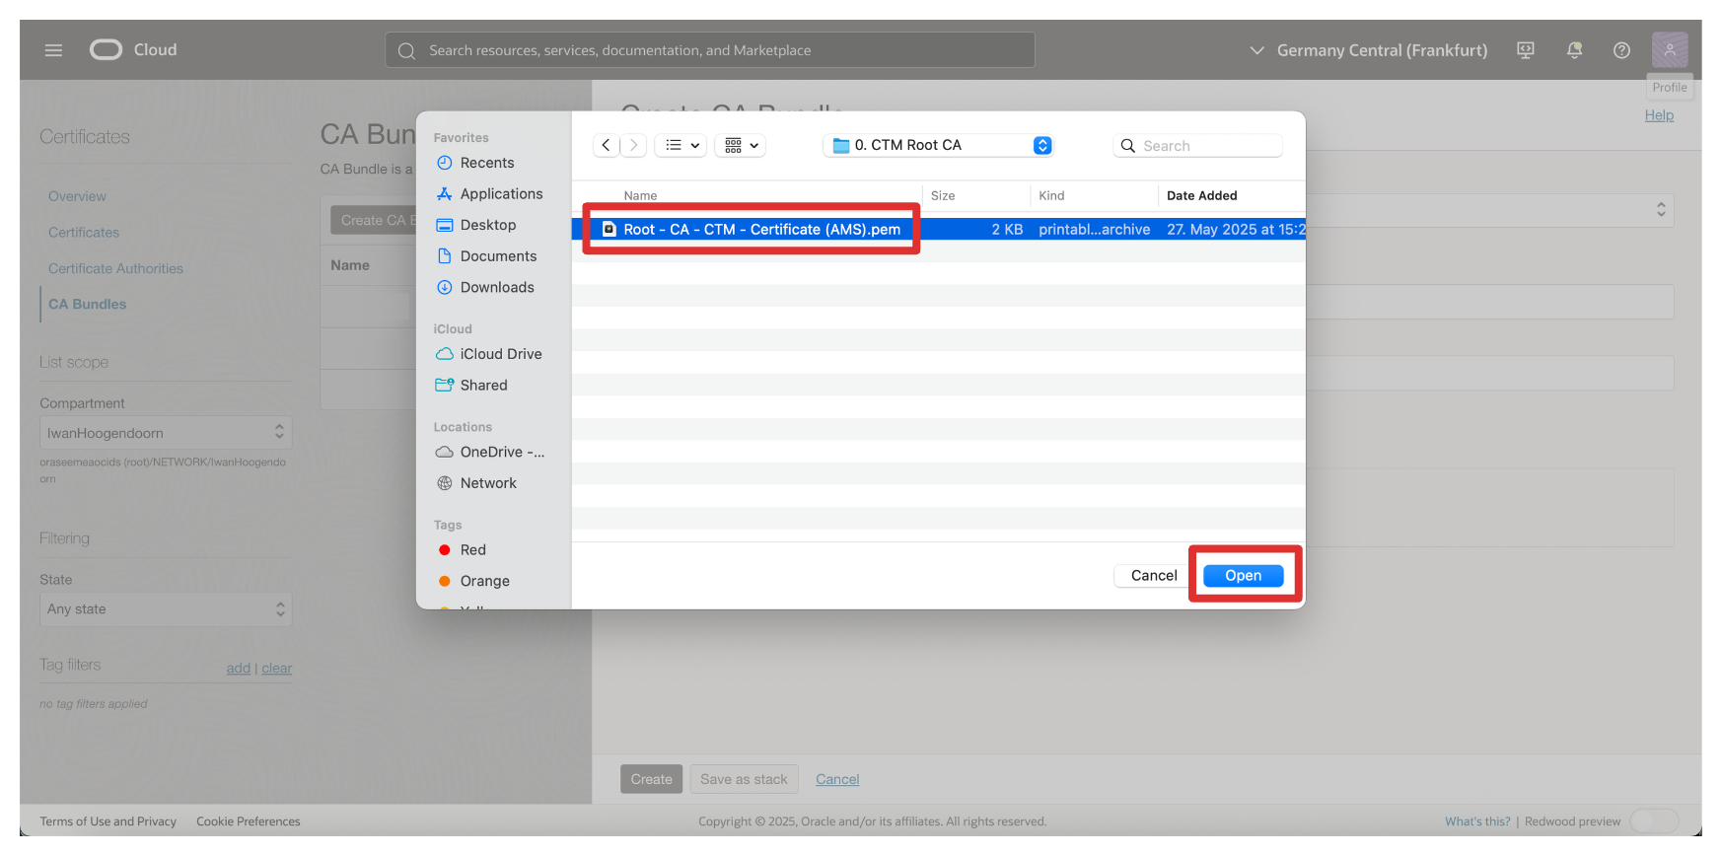This screenshot has width=1721, height=855.
Task: Select the Root - CA - CTM certificate file
Action: (760, 230)
